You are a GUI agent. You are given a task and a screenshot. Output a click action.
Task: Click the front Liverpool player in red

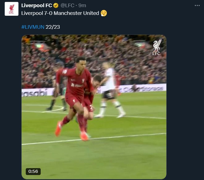click(76, 89)
